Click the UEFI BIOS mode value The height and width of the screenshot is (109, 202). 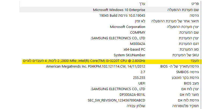coord(141,83)
